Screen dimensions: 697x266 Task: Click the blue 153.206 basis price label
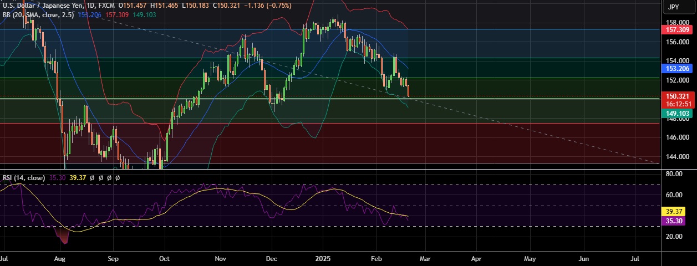(x=677, y=69)
